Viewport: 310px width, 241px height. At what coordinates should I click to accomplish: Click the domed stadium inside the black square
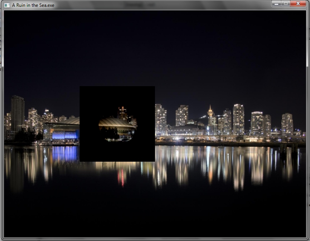[x=116, y=124]
